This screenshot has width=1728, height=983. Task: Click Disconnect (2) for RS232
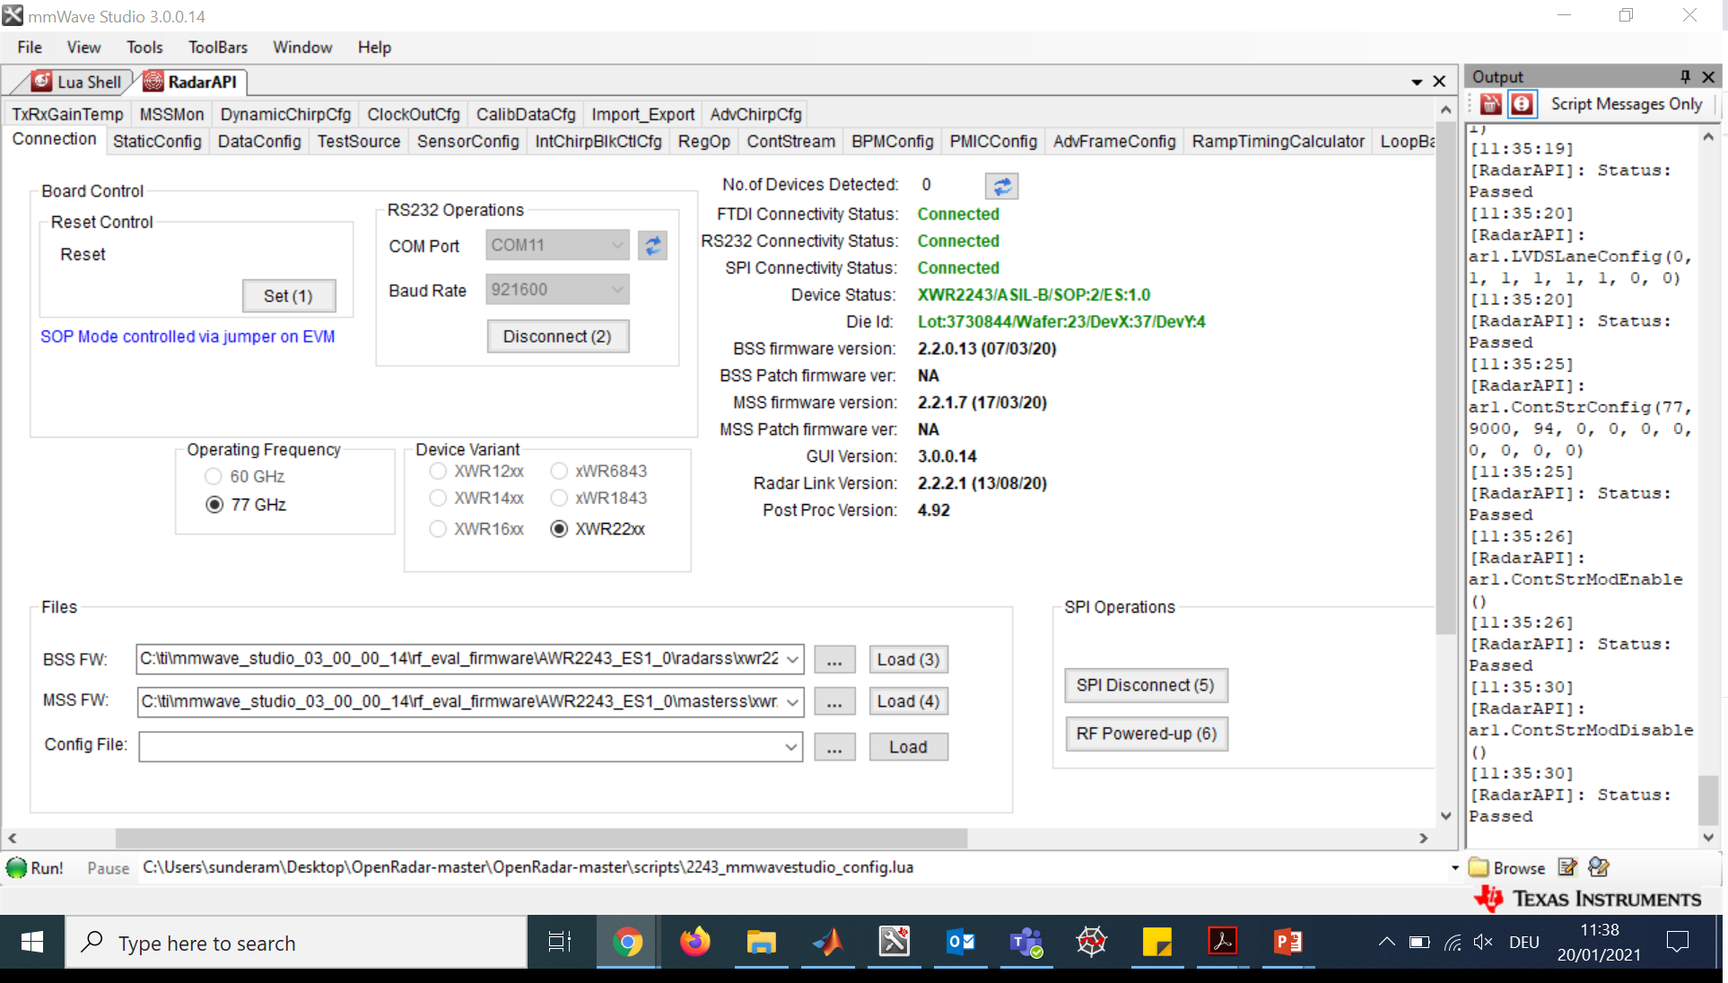coord(557,336)
